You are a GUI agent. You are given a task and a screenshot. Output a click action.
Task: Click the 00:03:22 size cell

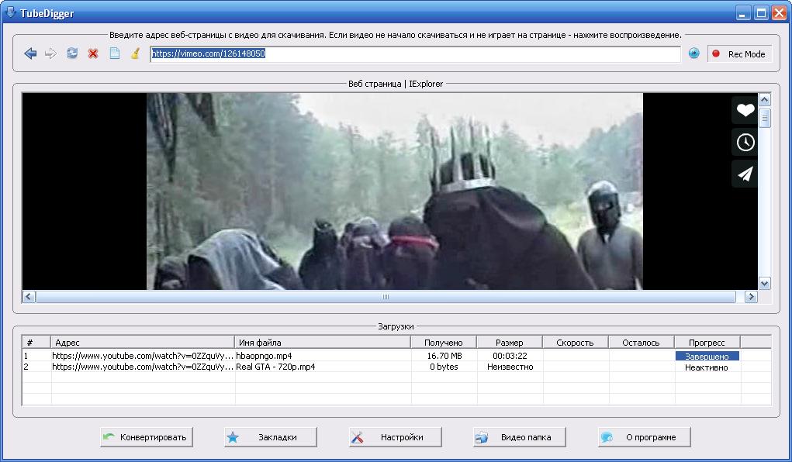[510, 356]
